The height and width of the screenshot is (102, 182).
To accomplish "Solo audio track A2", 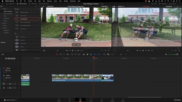I will (x=13, y=88).
